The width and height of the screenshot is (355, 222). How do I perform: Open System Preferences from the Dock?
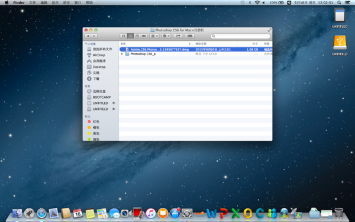[187, 213]
